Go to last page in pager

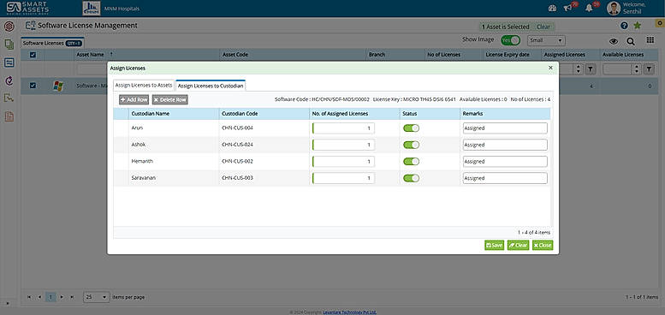(x=72, y=297)
